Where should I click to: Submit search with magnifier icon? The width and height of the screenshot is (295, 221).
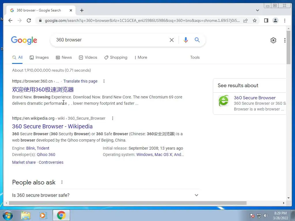(197, 40)
